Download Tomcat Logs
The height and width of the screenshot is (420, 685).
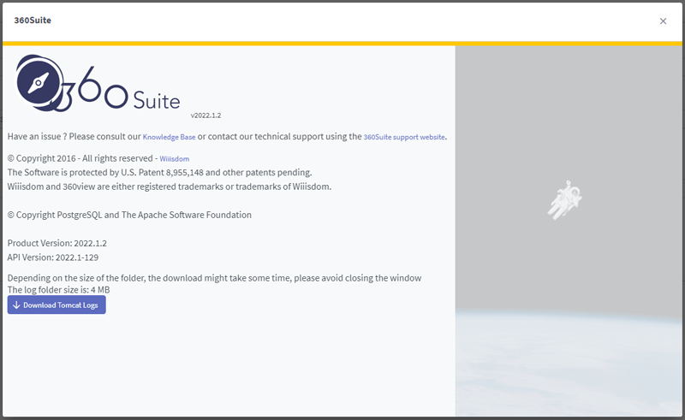click(57, 305)
